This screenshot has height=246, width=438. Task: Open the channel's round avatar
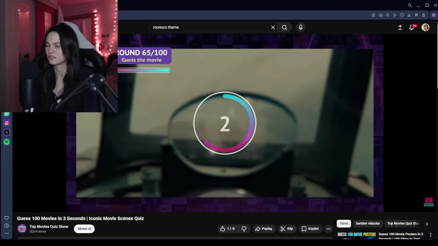click(22, 229)
